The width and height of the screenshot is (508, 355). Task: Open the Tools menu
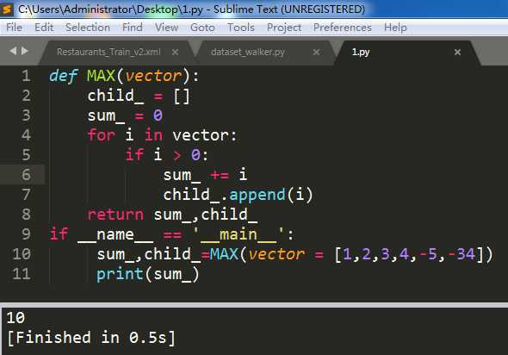(241, 28)
